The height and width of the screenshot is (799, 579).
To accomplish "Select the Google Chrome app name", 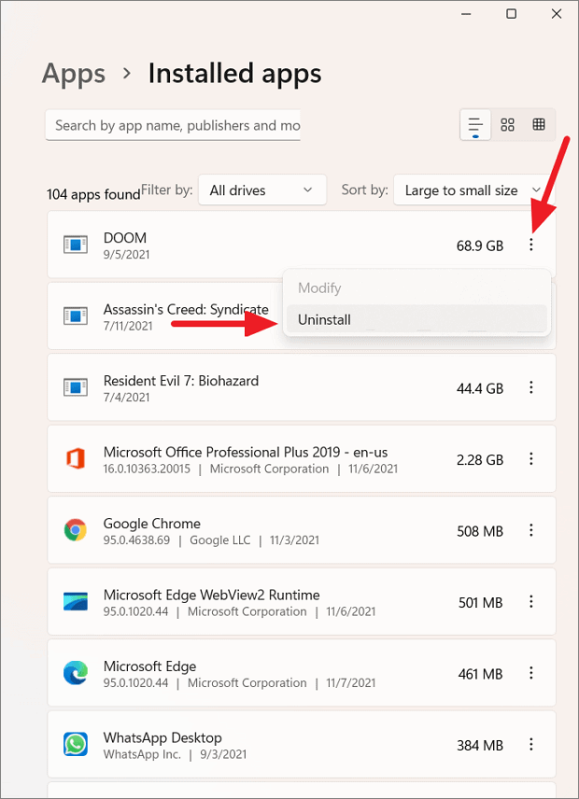I will pos(152,524).
